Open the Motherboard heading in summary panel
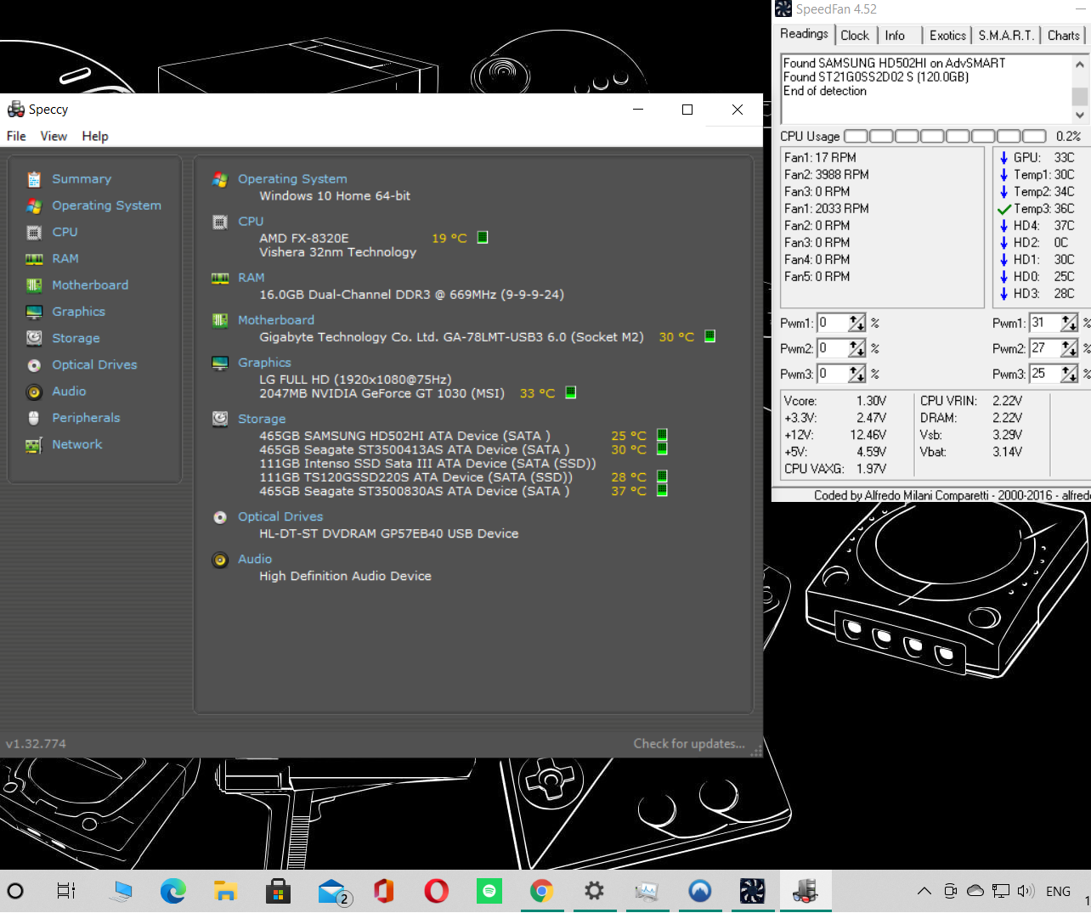 276,320
